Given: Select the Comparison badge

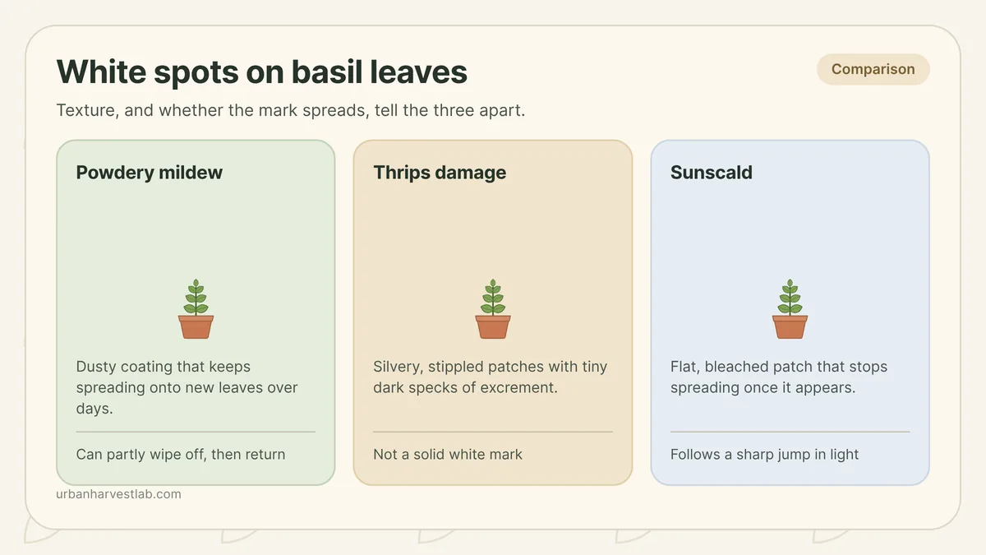Looking at the screenshot, I should 873,69.
